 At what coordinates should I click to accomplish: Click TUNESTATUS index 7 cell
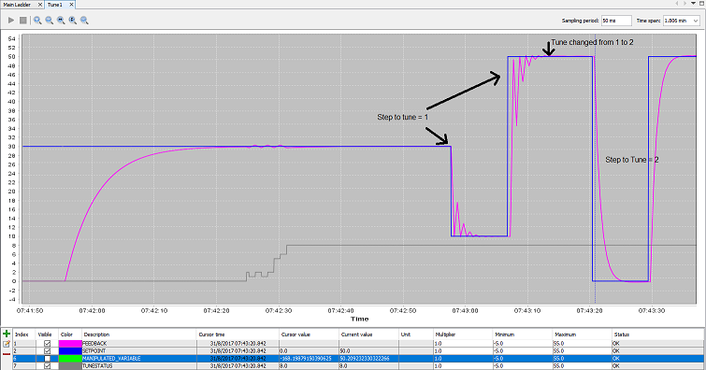[x=24, y=366]
